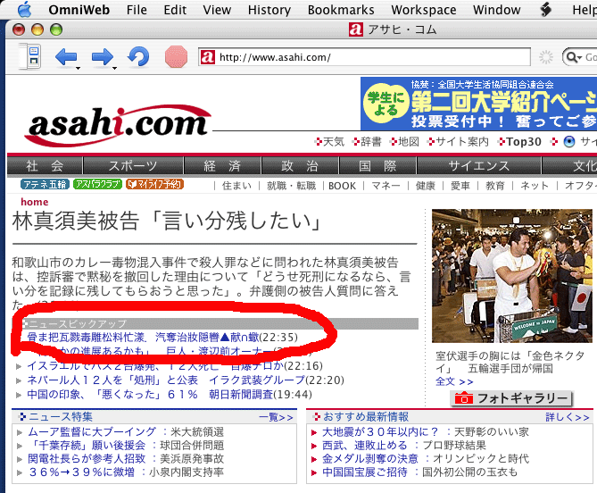Image resolution: width=597 pixels, height=493 pixels.
Task: Click the フォトギャラリー button
Action: (510, 398)
